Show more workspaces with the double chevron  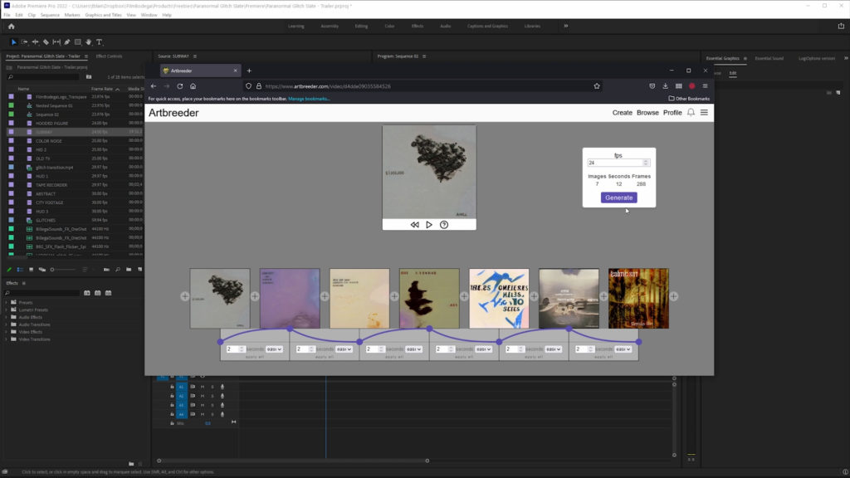[x=566, y=26]
